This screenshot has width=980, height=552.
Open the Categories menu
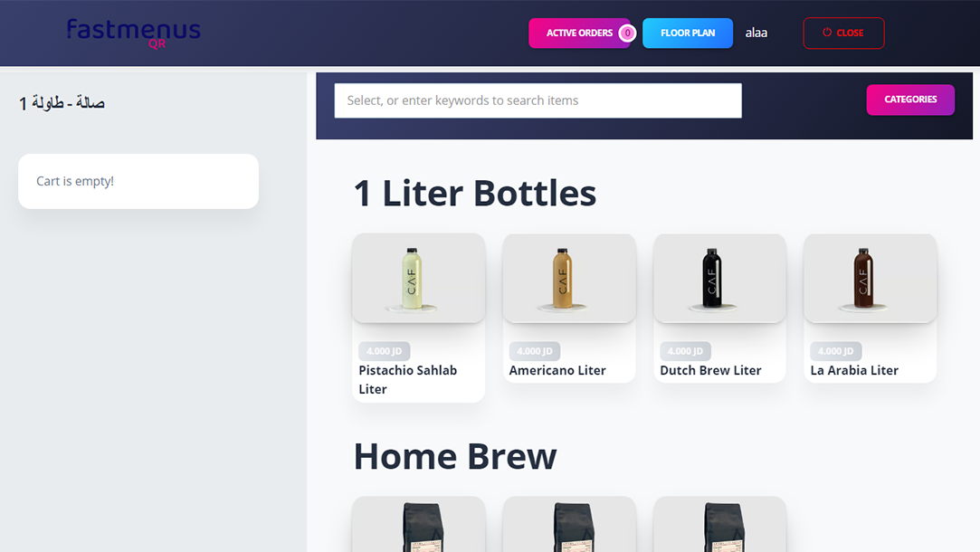910,100
